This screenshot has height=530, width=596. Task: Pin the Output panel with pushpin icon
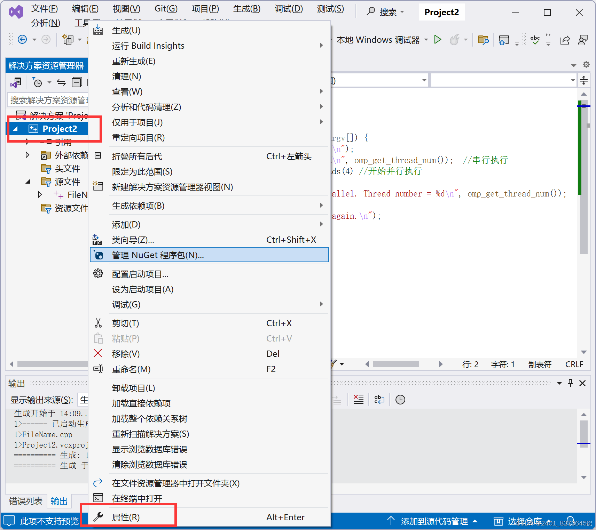click(571, 383)
